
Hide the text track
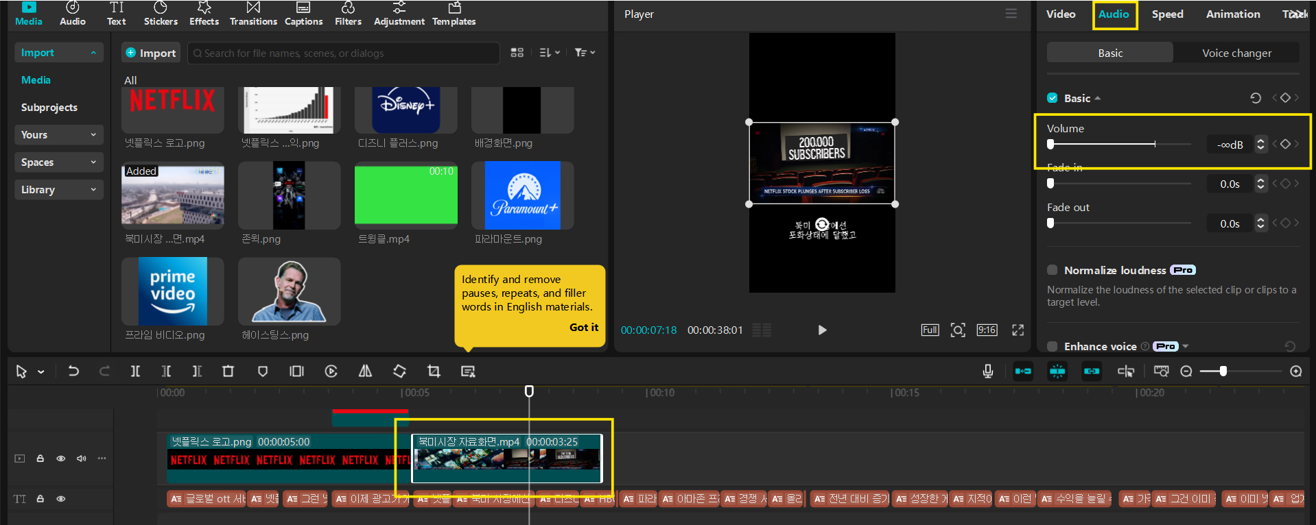point(60,499)
